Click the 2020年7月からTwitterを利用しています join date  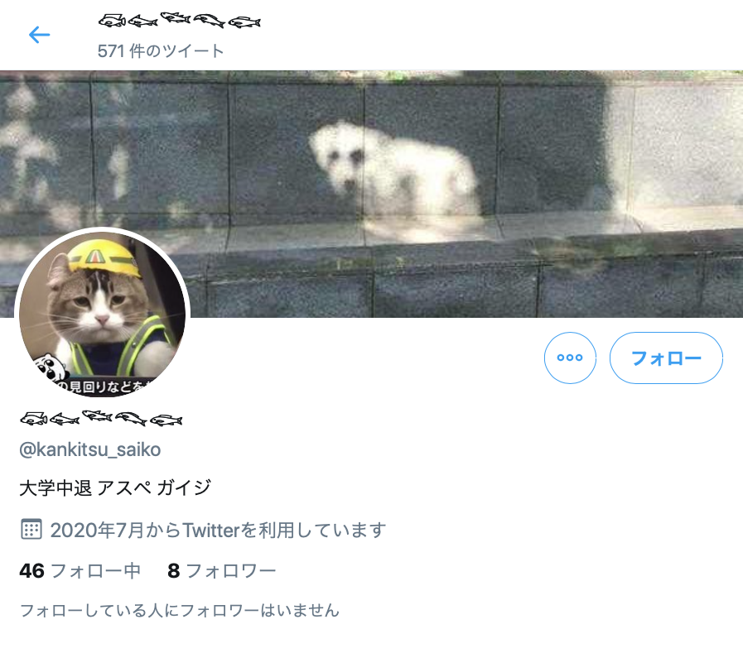(x=218, y=531)
